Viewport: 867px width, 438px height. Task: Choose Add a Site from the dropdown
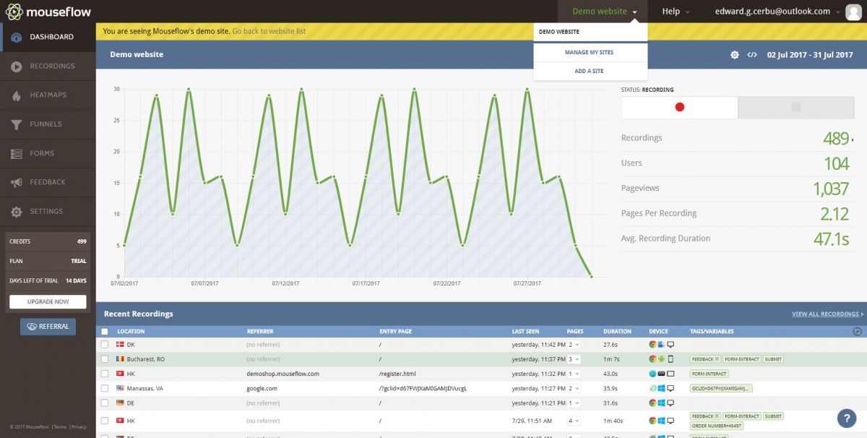[590, 71]
